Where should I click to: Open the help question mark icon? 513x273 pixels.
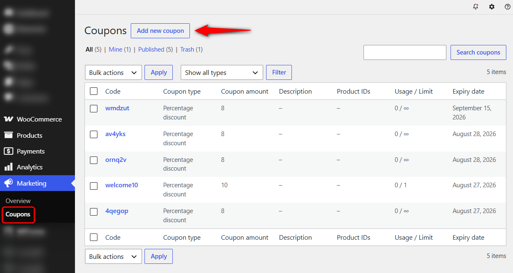point(507,7)
